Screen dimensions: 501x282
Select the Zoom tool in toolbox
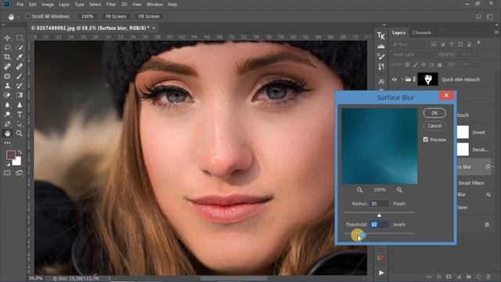tap(20, 133)
